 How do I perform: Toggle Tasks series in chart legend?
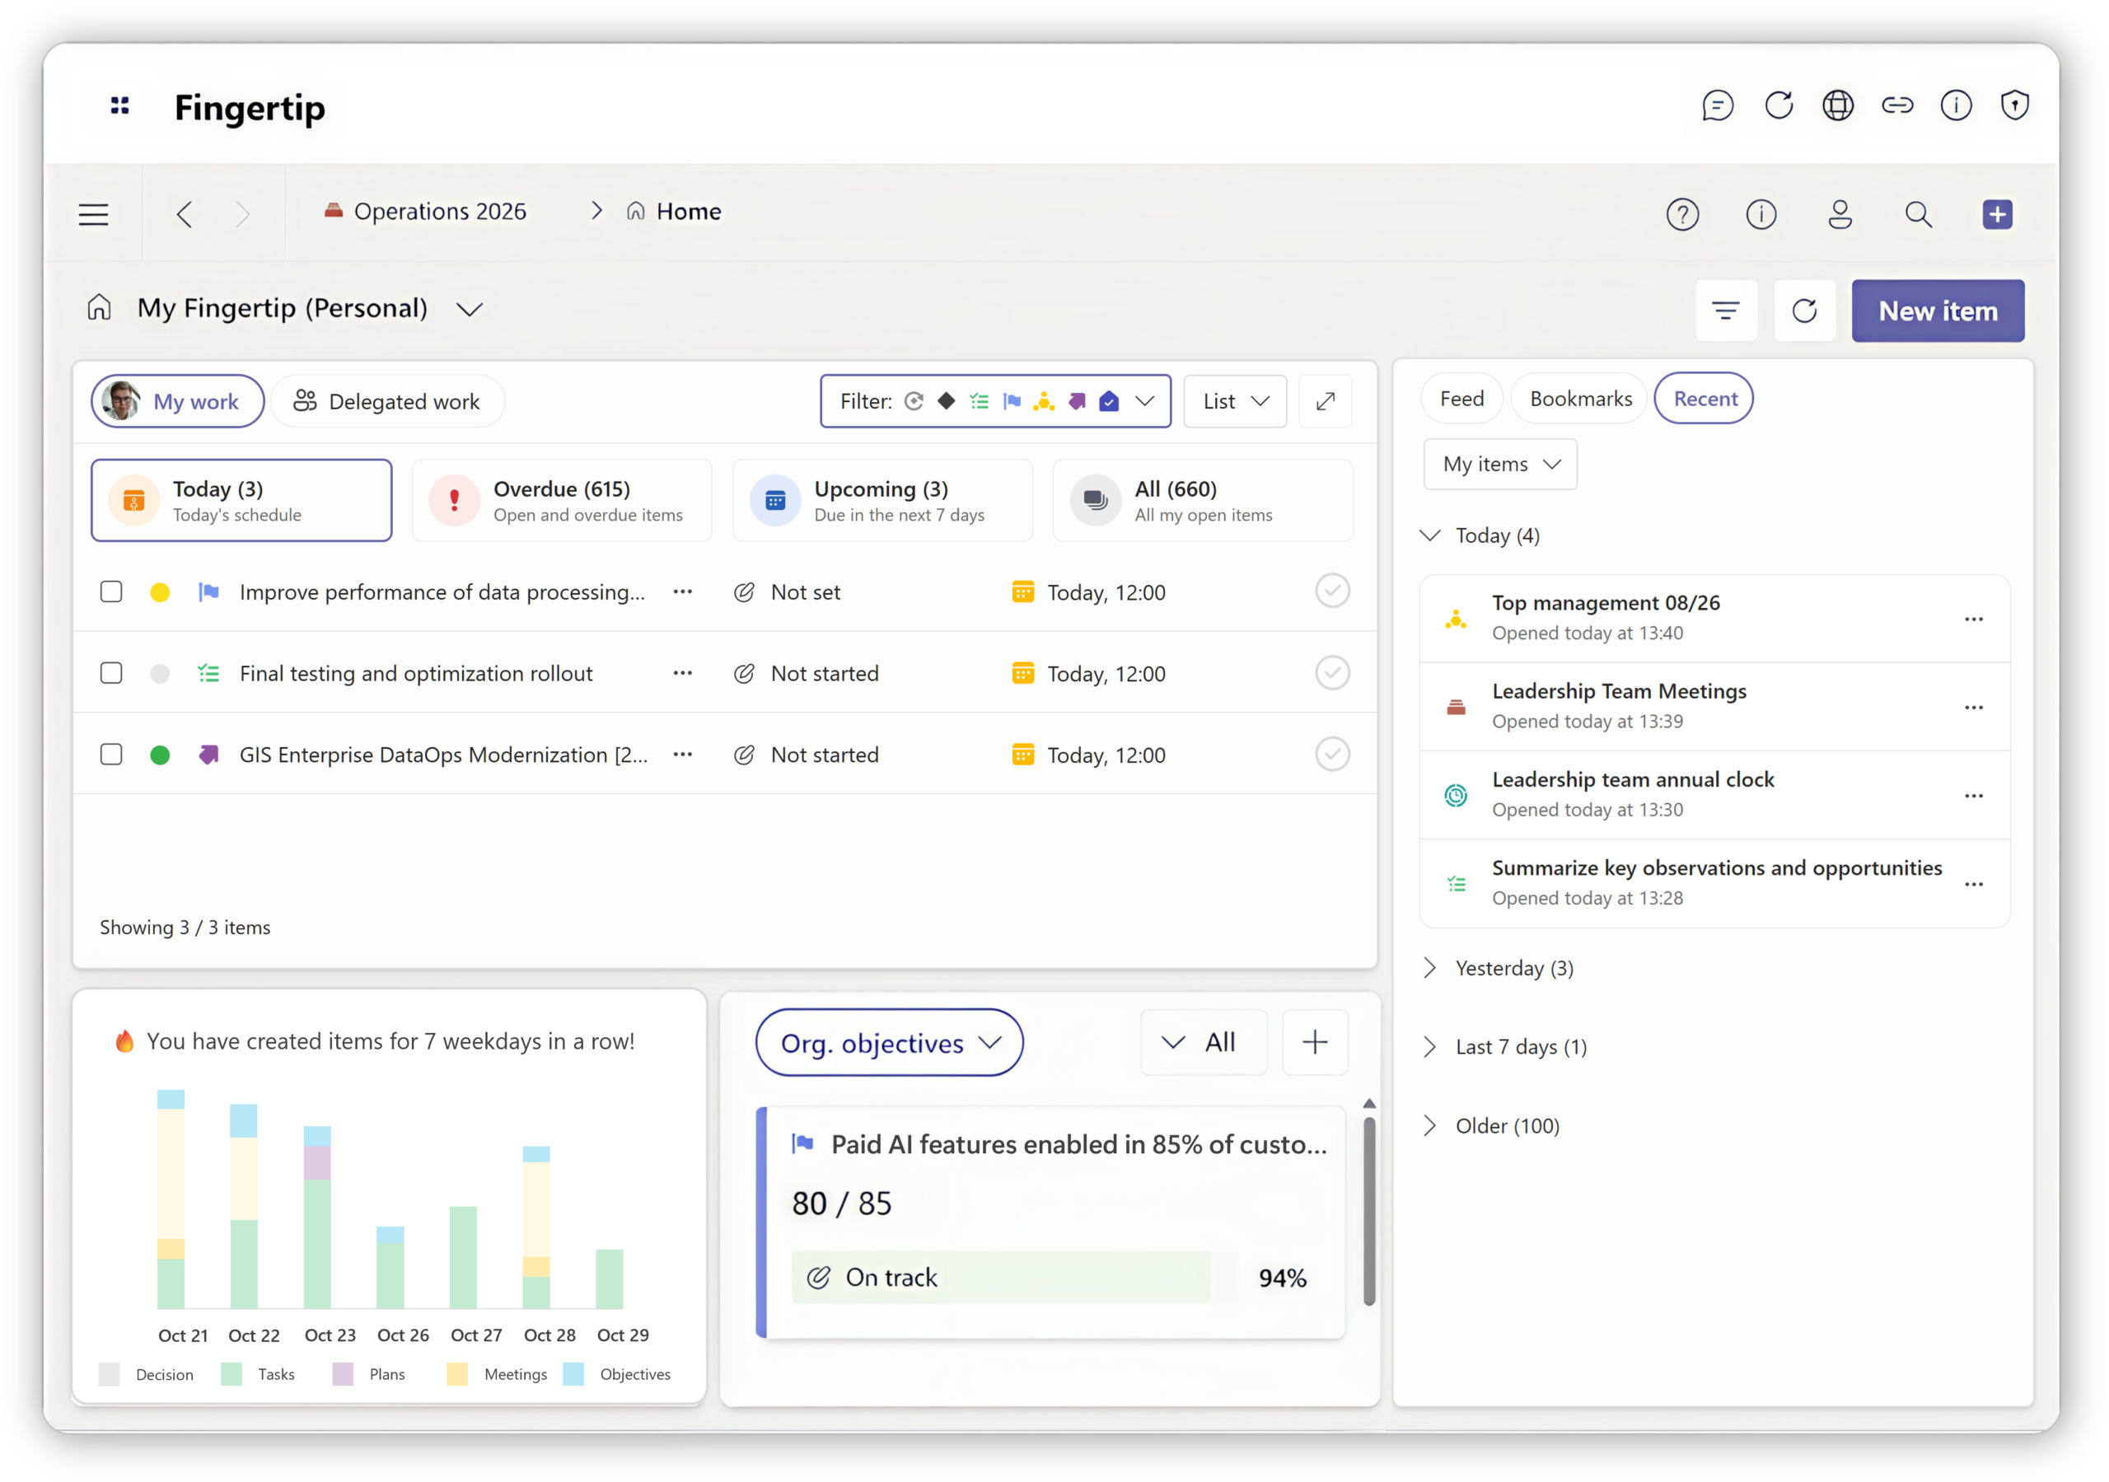point(258,1373)
